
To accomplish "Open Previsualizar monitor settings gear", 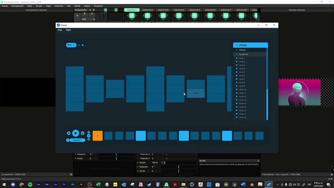I will pos(332,174).
